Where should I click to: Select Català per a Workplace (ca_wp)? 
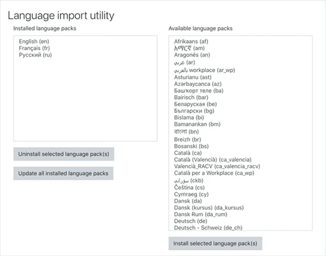(214, 173)
